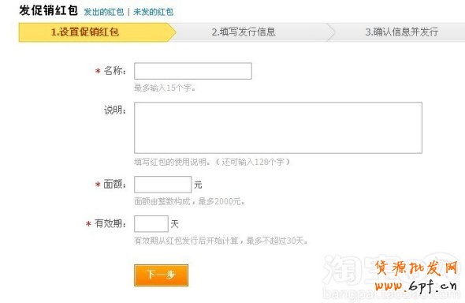Click the 发促销红包 page heading

click(48, 10)
